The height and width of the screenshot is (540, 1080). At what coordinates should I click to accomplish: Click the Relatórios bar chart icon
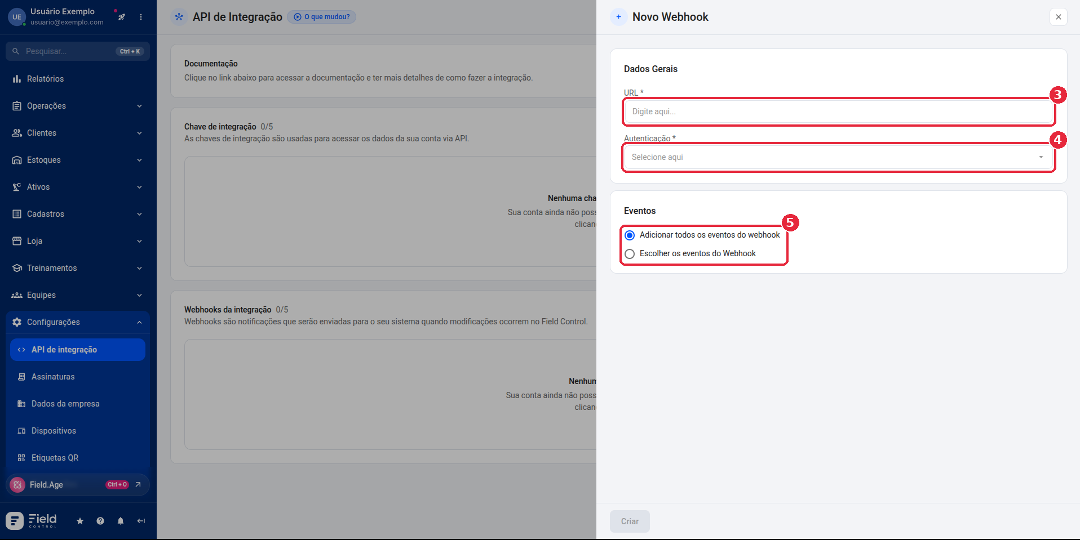(17, 79)
